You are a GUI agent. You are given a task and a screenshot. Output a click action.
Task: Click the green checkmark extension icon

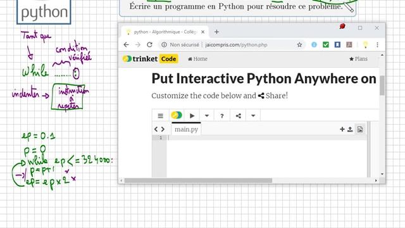[326, 45]
